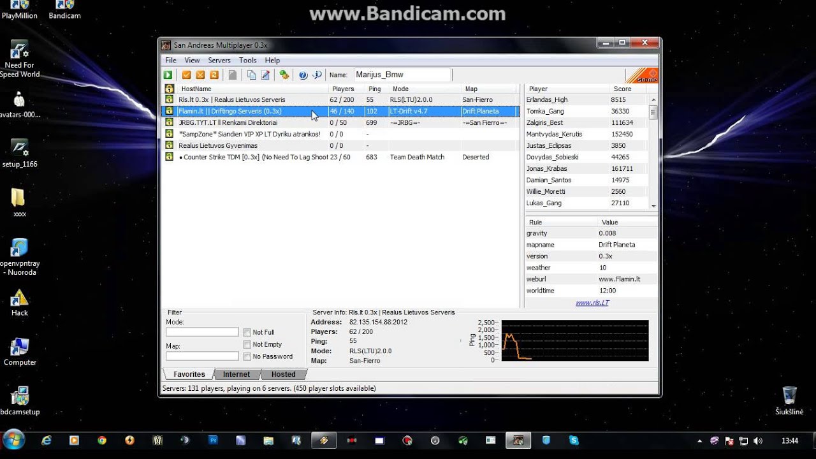Select the Rls.lt 0.3x Realus Lietuvos Serveris row
This screenshot has width=816, height=459.
point(342,100)
